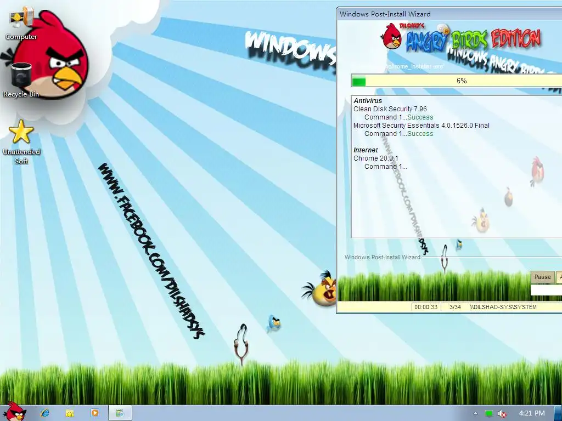Open Windows Explorer folder on taskbar
The height and width of the screenshot is (421, 562).
tap(70, 413)
